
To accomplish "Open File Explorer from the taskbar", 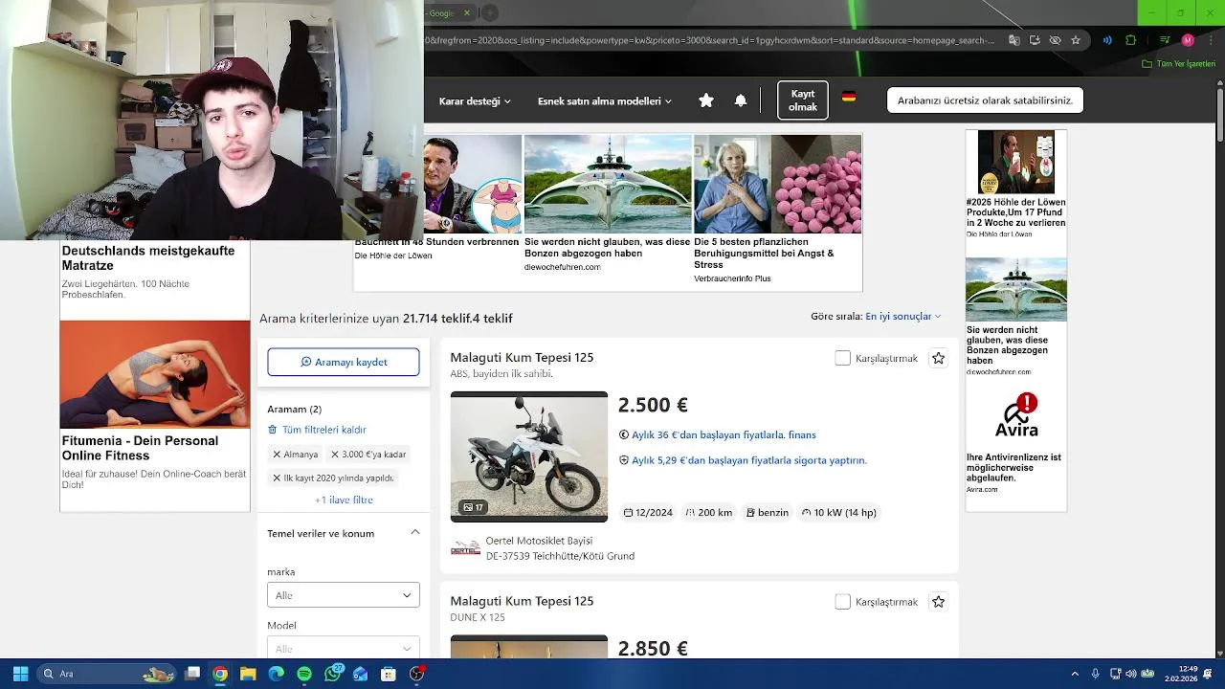I will (248, 674).
